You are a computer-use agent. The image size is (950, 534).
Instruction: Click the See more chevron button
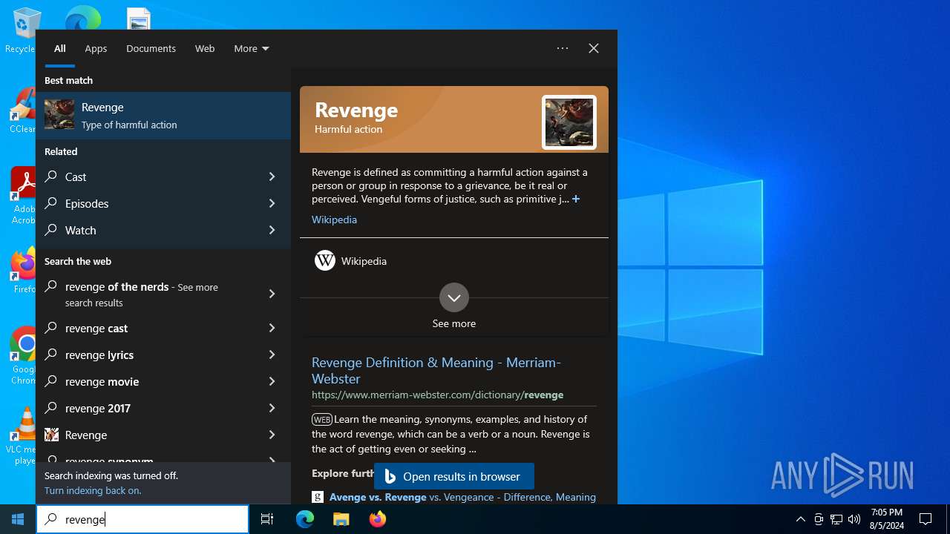coord(453,297)
